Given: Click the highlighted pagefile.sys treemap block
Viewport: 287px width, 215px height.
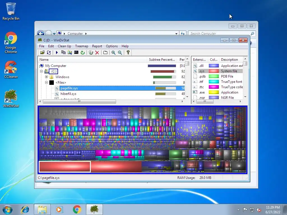Looking at the screenshot, I should [65, 167].
